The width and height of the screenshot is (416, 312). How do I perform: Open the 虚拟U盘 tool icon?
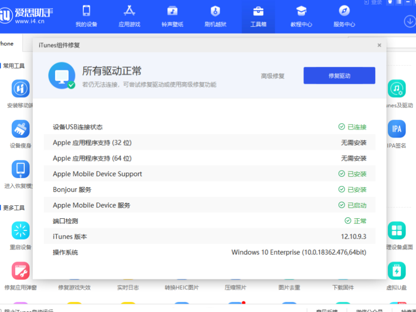pos(396,271)
